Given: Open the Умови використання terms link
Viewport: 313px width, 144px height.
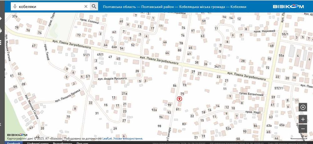Looking at the screenshot, I should click(x=128, y=138).
